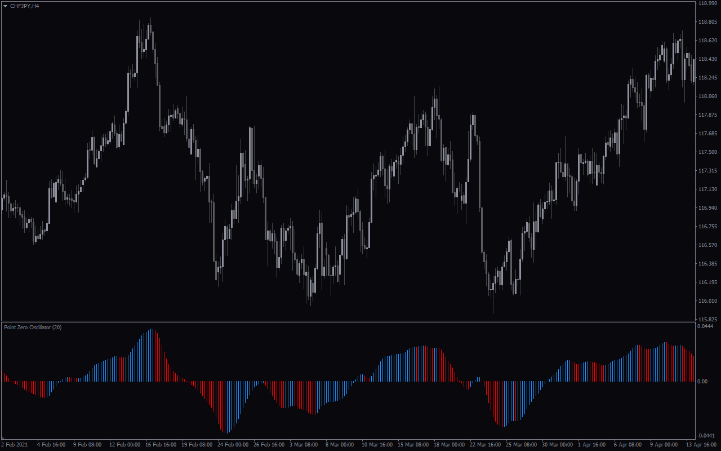Open the chart dropdown arrow beside CHFJPY,H4
The image size is (721, 451).
tap(6, 6)
